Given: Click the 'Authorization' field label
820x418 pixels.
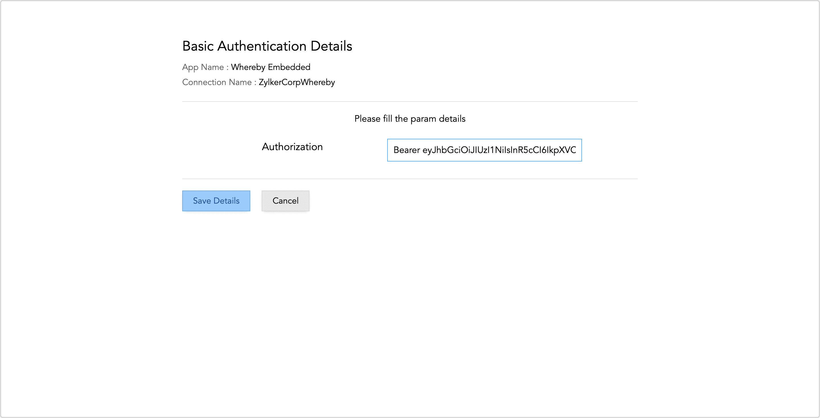Looking at the screenshot, I should coord(292,147).
